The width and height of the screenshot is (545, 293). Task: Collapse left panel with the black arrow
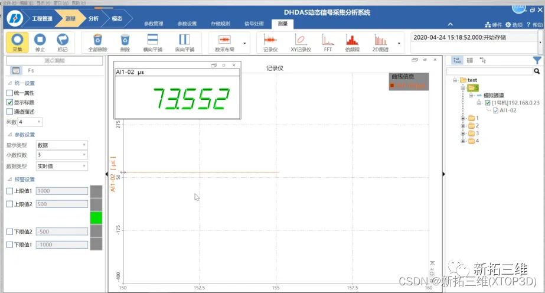coord(106,174)
